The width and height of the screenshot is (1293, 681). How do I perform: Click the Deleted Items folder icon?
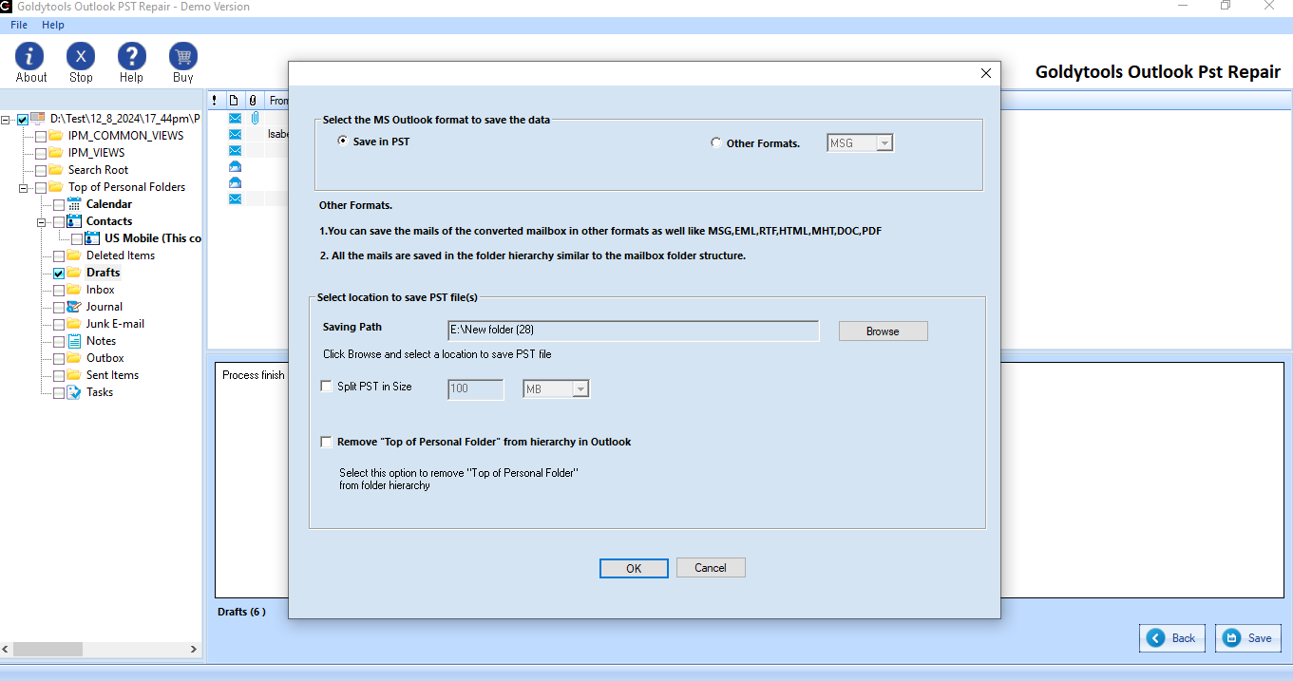[x=74, y=255]
